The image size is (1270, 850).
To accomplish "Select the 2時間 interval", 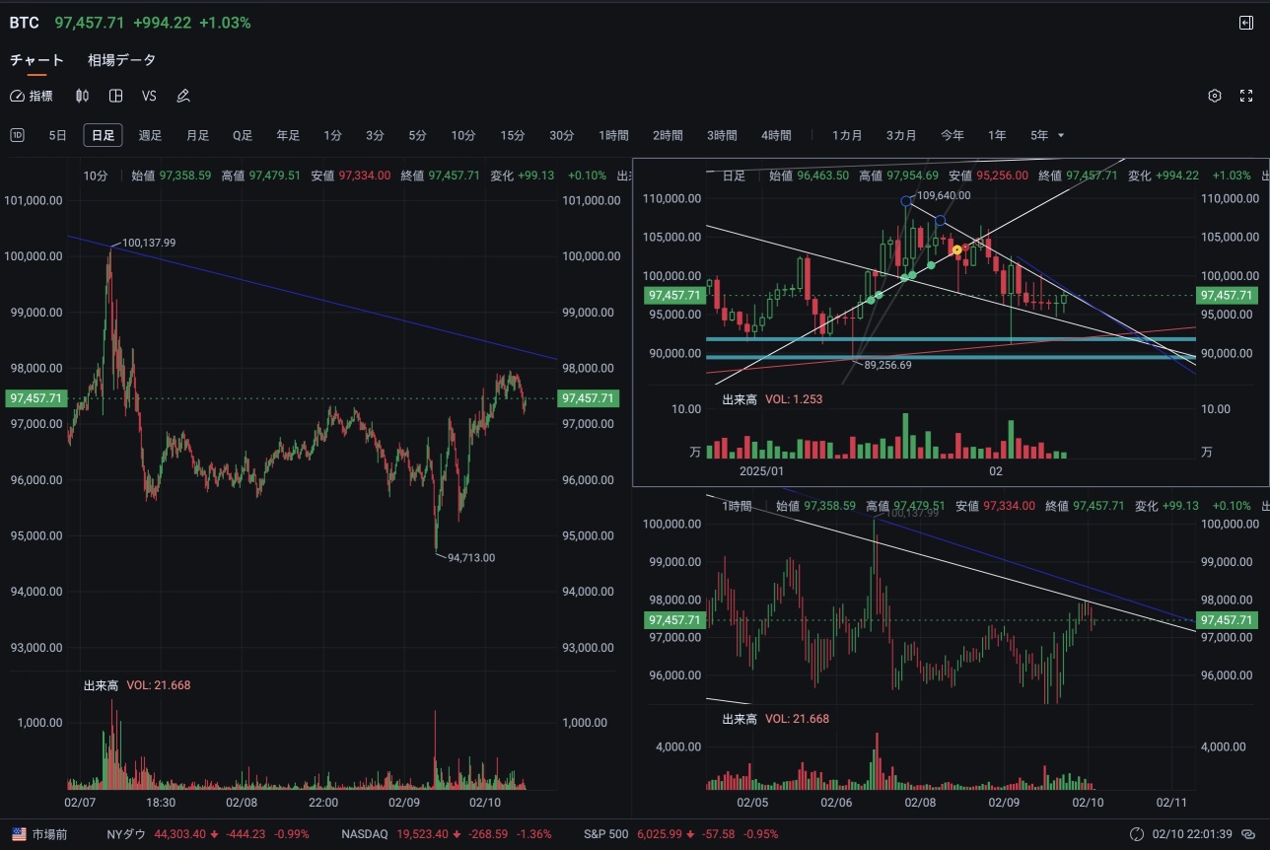I will point(668,135).
